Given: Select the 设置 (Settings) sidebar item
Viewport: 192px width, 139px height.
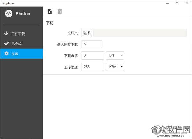Looking at the screenshot, I should [x=21, y=54].
